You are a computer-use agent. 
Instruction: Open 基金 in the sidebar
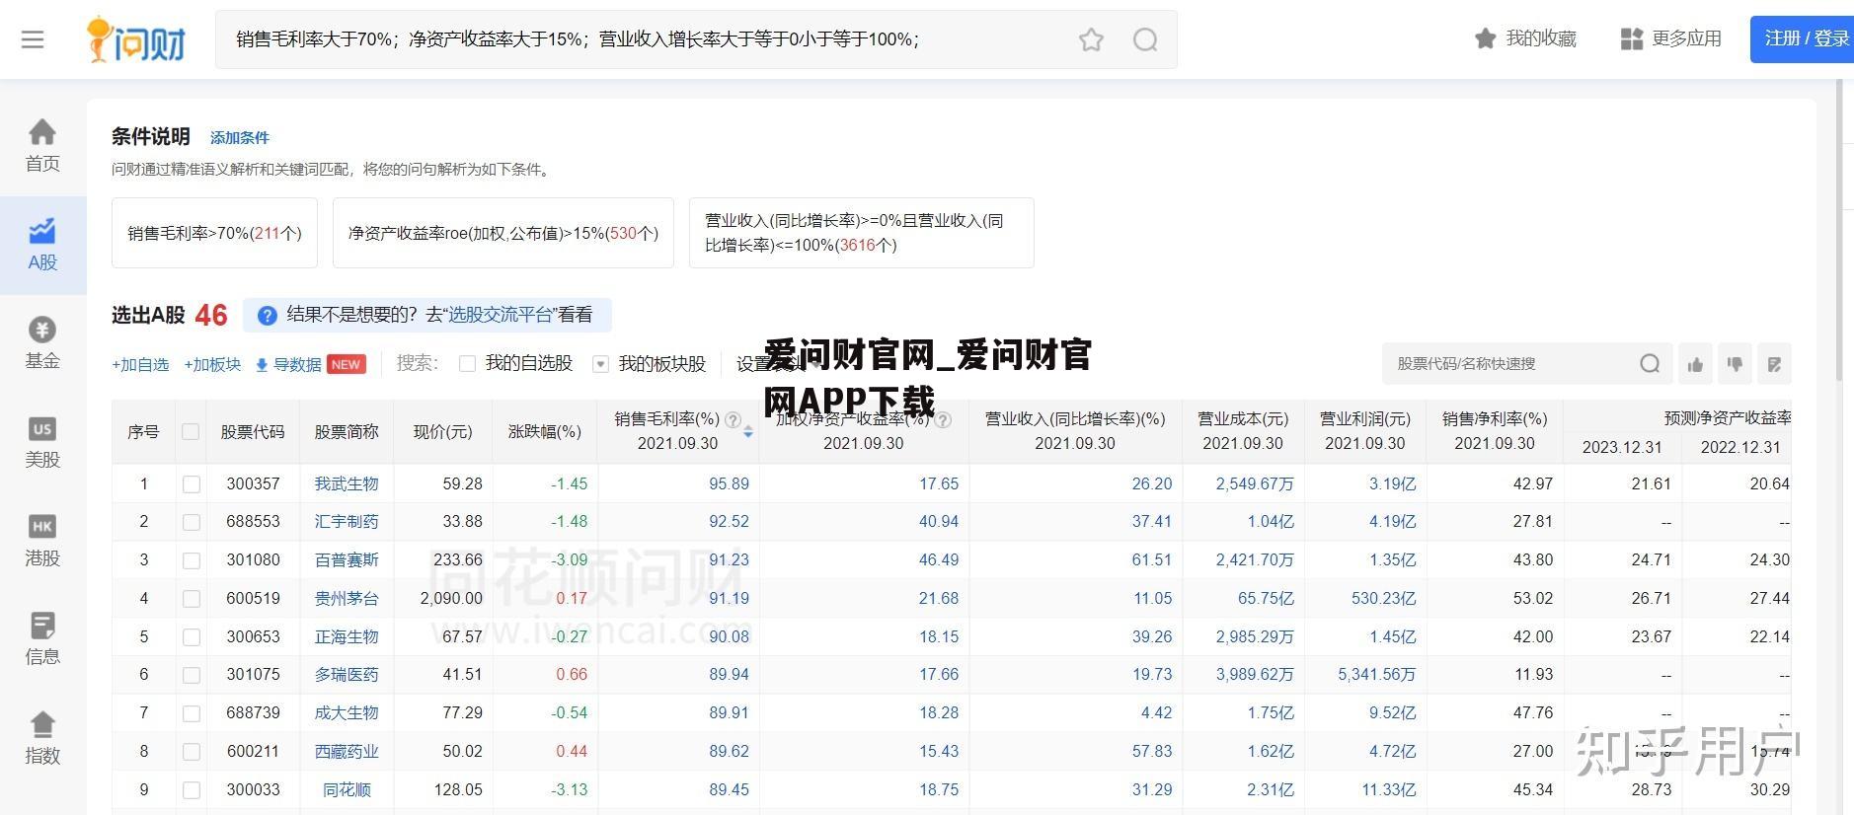coord(42,343)
